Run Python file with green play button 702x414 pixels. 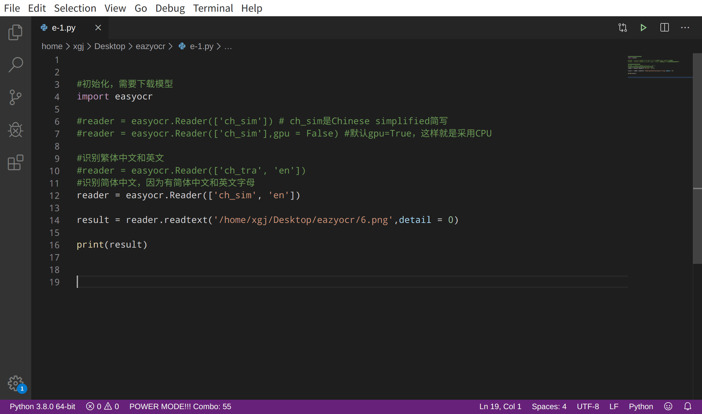643,28
